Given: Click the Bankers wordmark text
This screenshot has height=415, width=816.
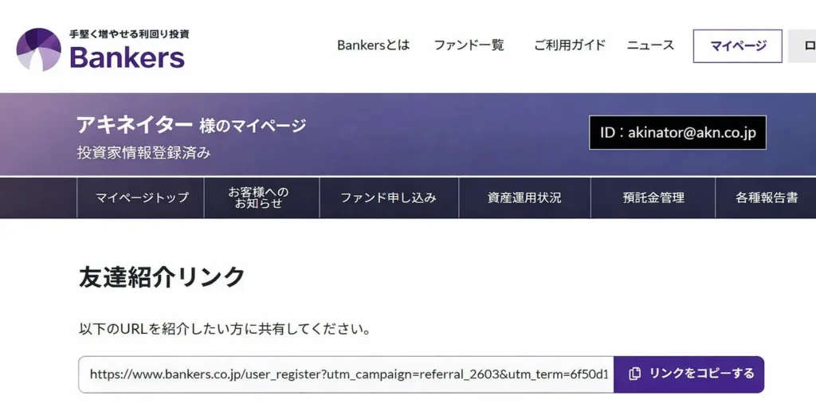Looking at the screenshot, I should tap(127, 57).
